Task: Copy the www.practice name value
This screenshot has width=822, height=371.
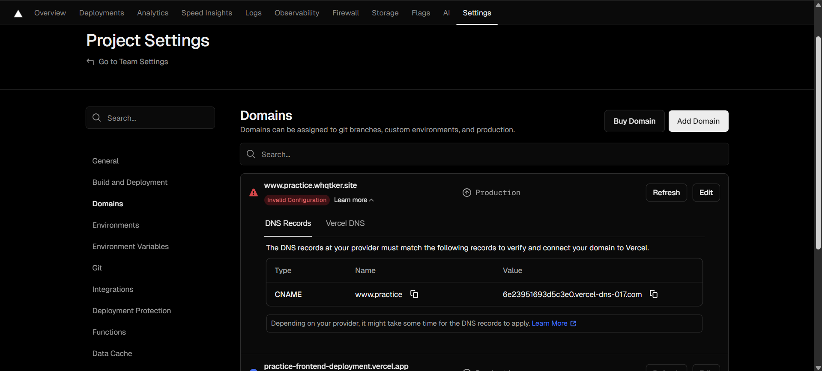Action: (x=414, y=294)
